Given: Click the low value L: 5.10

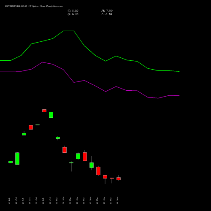Looking at the screenshot, I should click(107, 14).
